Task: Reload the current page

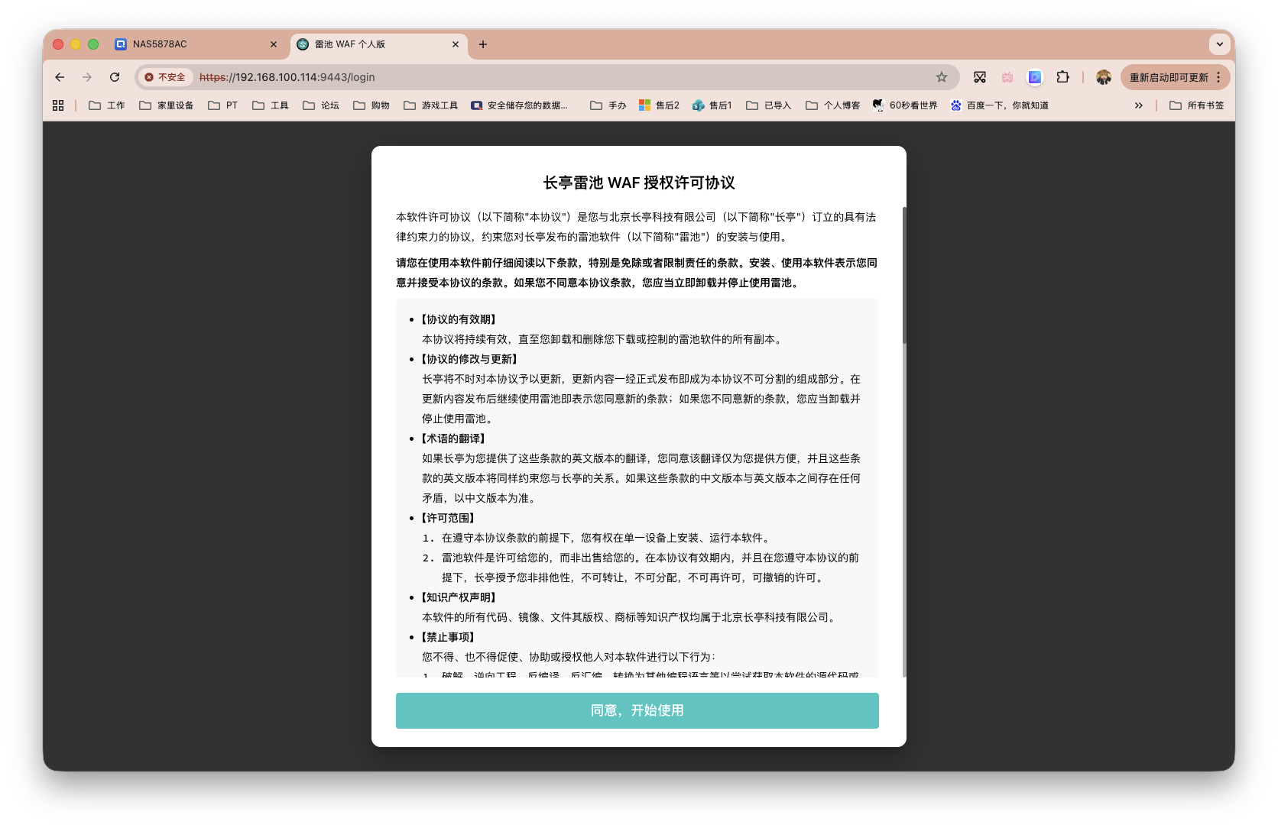Action: pos(115,77)
